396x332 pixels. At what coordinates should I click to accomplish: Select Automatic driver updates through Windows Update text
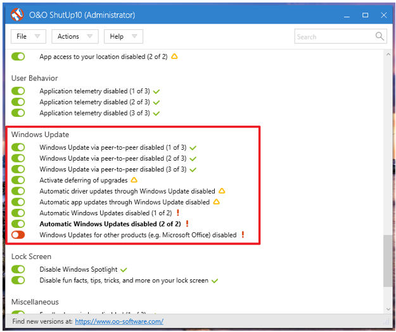127,191
